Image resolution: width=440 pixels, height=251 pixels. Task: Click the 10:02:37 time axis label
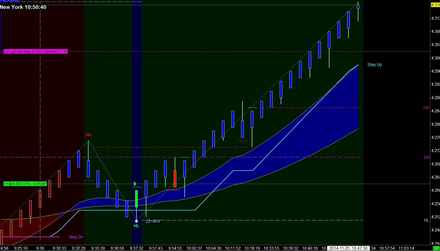tap(194, 248)
